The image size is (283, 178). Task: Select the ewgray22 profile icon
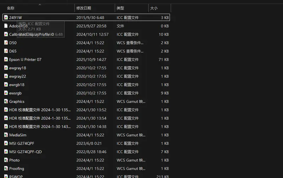pos(6,76)
